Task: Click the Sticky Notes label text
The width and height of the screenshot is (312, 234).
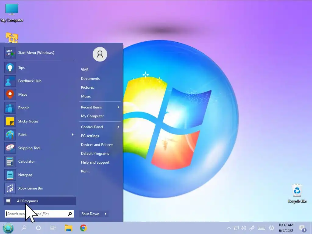Action: pos(28,121)
